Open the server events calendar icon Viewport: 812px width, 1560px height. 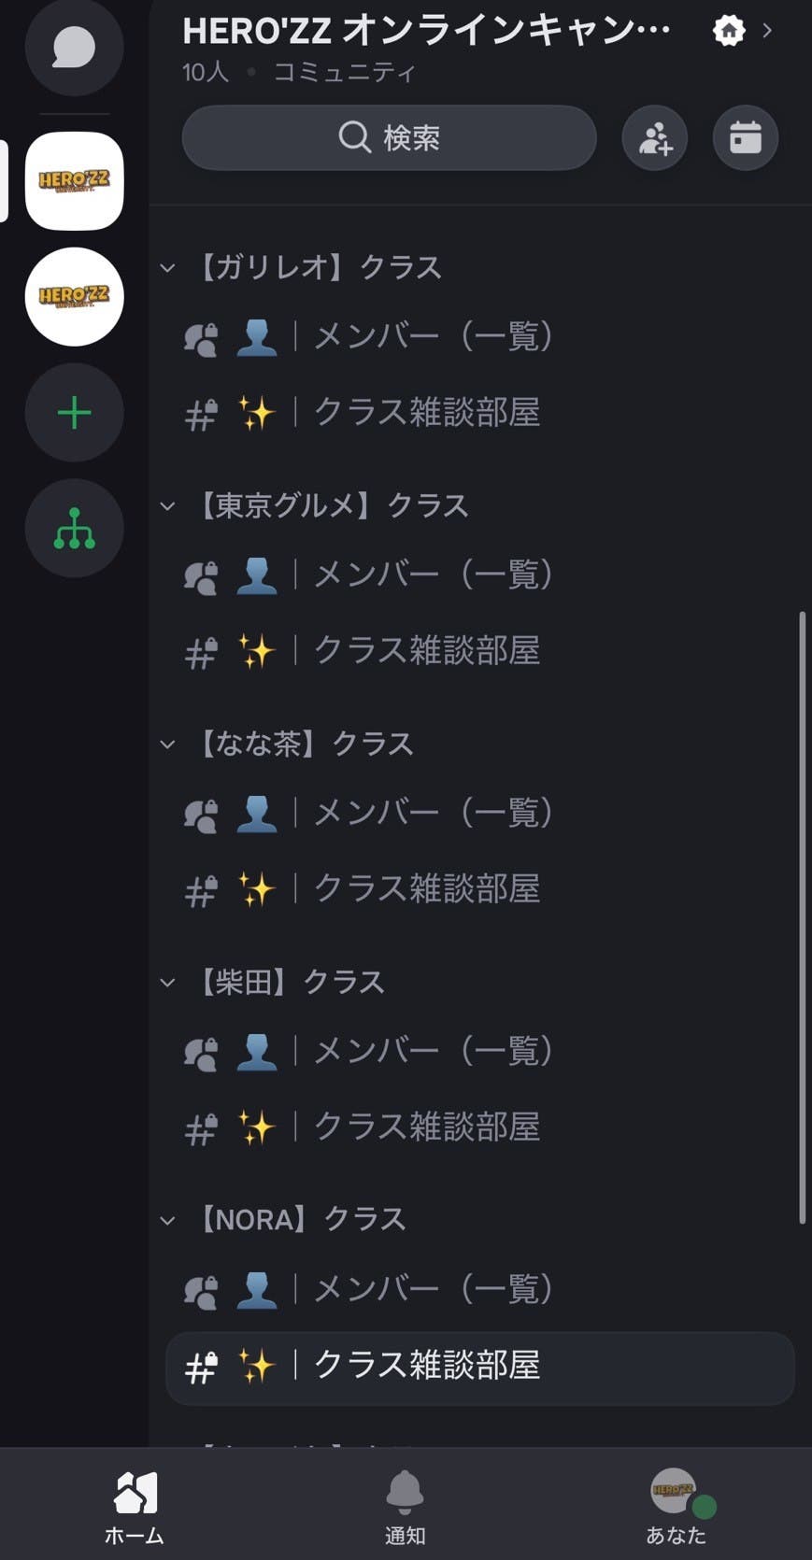tap(745, 137)
